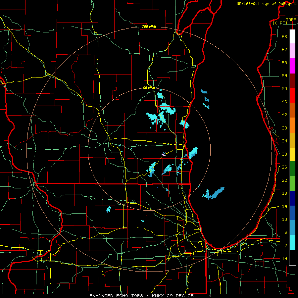Click the NEXLAB-College of DuPage credit text
Screen dimensions: 298x298
264,4
